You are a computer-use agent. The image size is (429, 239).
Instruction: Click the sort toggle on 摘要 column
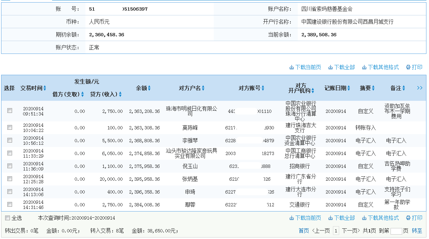click(x=373, y=88)
